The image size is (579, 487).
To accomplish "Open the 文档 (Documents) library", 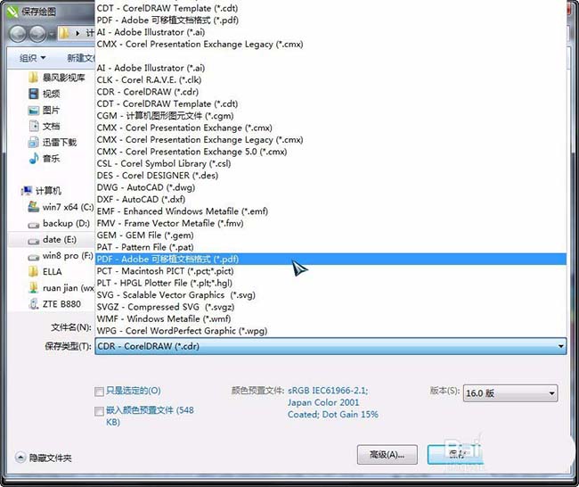I will pyautogui.click(x=45, y=126).
